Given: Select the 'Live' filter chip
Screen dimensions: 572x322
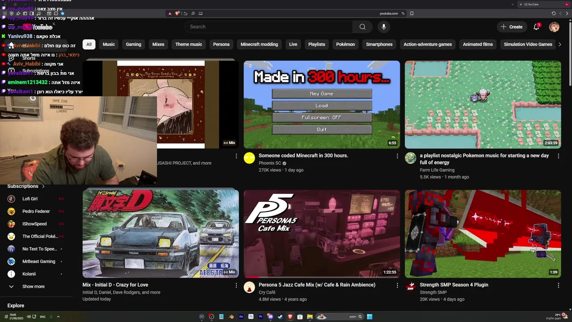Looking at the screenshot, I should click(x=293, y=44).
